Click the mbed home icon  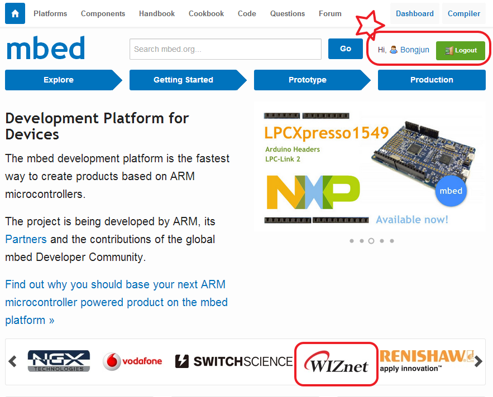14,13
